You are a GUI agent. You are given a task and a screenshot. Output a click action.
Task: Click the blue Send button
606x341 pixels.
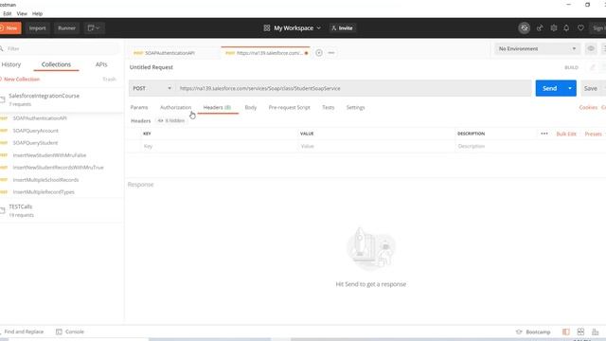[x=549, y=88]
